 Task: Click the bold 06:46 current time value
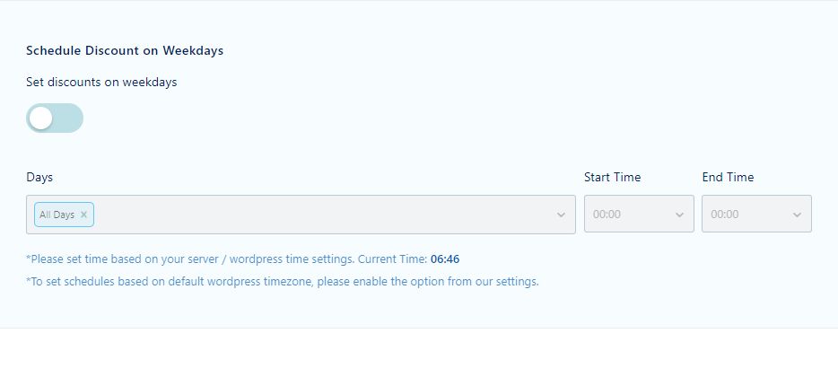(x=445, y=259)
